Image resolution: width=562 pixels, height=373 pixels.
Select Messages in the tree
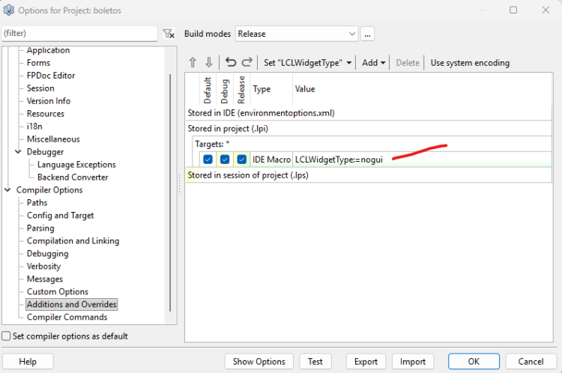click(x=45, y=279)
